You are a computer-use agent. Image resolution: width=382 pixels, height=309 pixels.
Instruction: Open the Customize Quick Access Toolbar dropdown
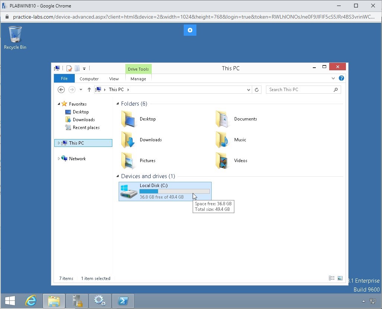click(x=84, y=69)
